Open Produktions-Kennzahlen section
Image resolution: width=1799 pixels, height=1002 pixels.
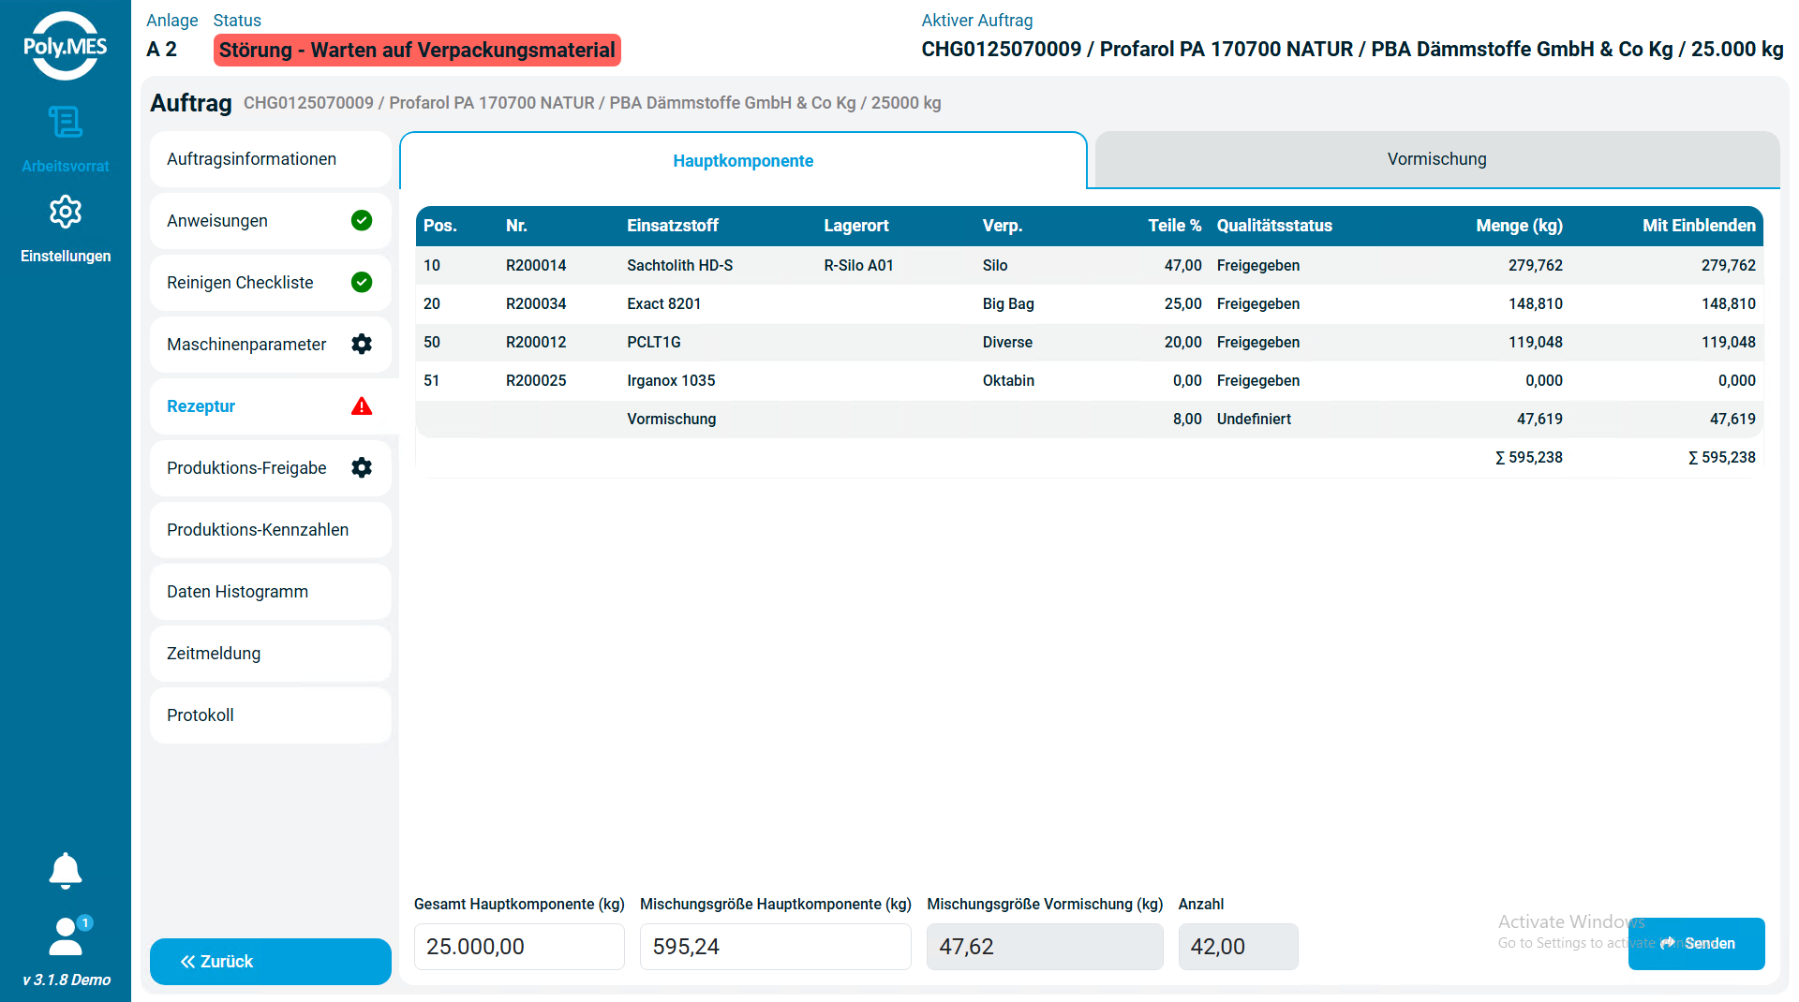pos(270,530)
